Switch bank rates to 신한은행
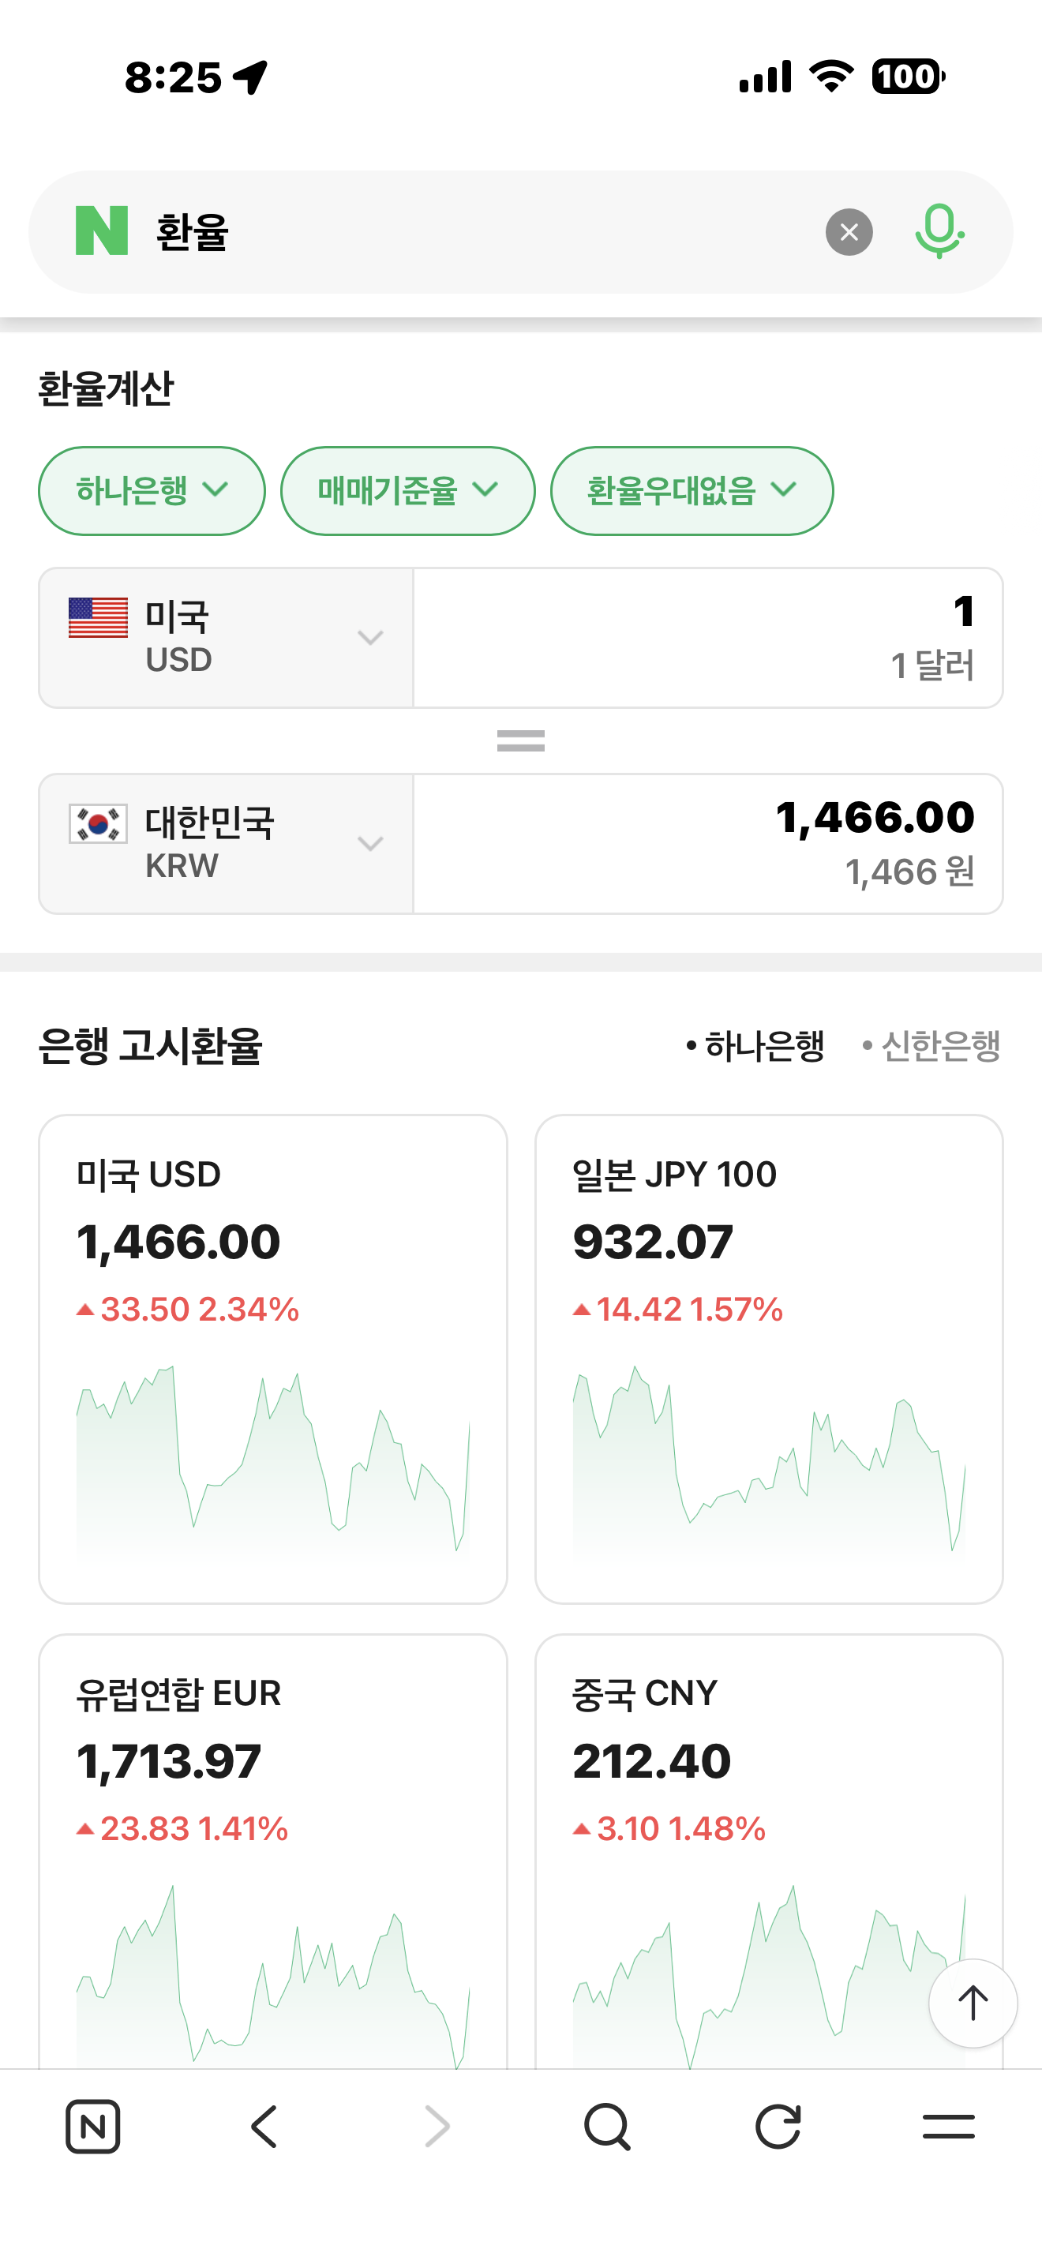This screenshot has height=2264, width=1042. tap(932, 1046)
